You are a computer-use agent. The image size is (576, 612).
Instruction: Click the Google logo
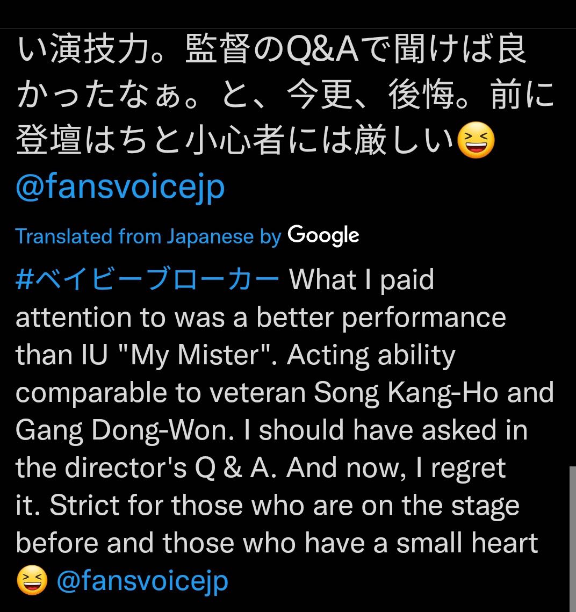click(323, 236)
